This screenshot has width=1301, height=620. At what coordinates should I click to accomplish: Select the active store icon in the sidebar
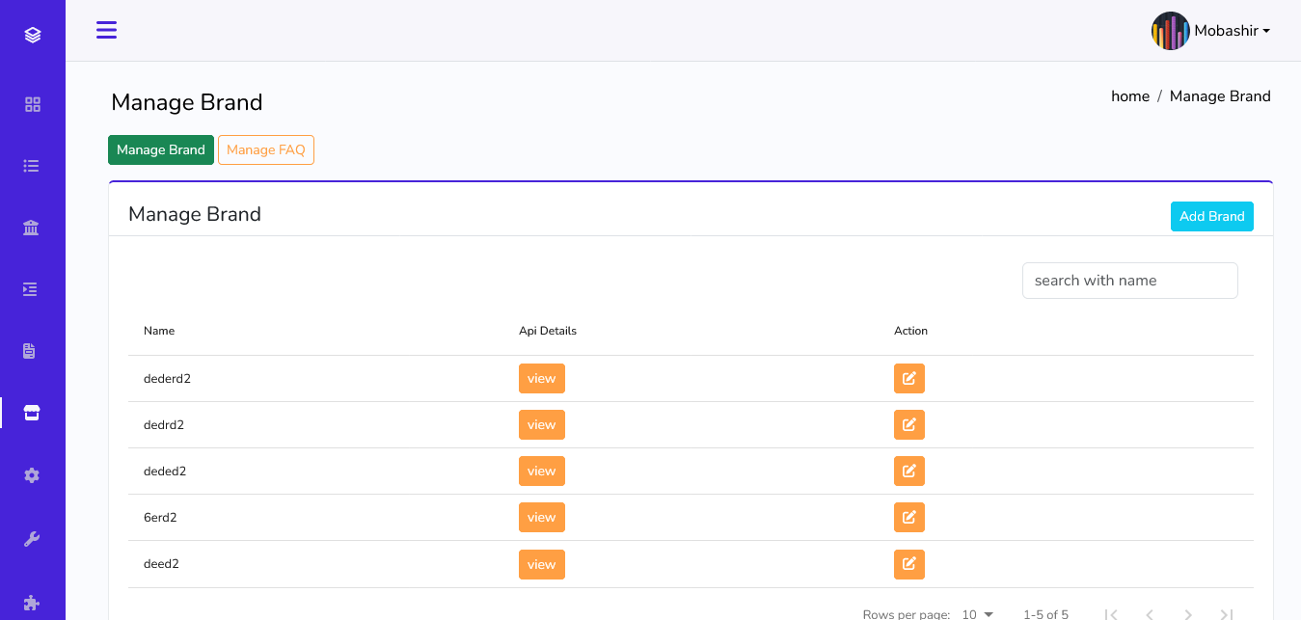point(31,412)
